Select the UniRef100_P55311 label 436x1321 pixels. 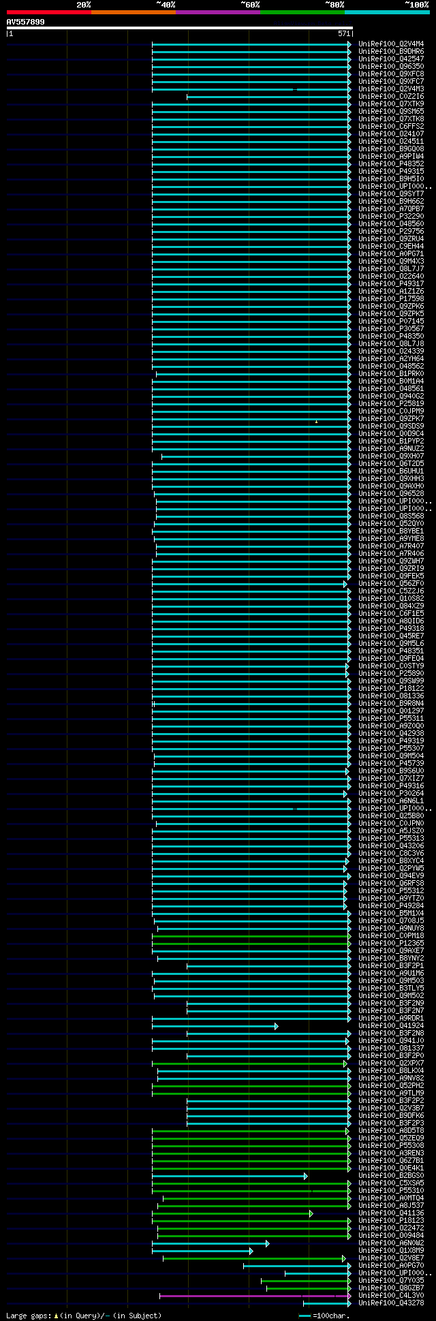pos(391,718)
